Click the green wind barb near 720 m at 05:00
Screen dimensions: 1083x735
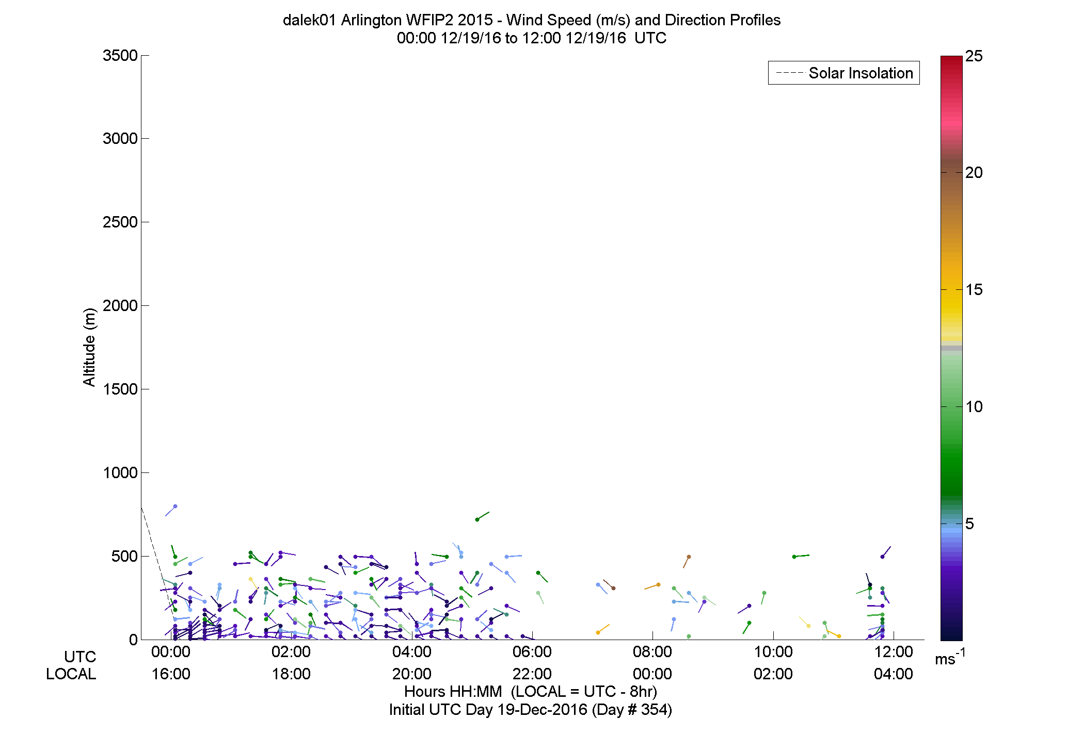(x=483, y=516)
